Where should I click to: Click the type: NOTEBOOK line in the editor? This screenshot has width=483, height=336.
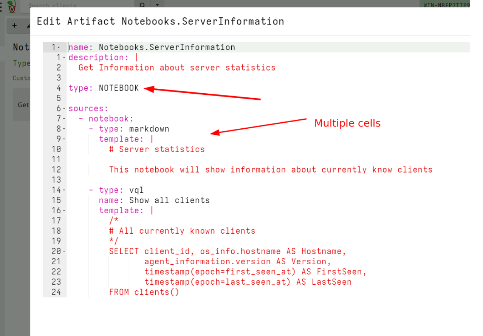103,88
